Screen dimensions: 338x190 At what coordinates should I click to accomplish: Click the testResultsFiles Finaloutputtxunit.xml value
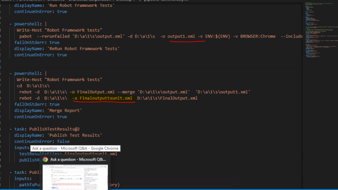pos(91,154)
